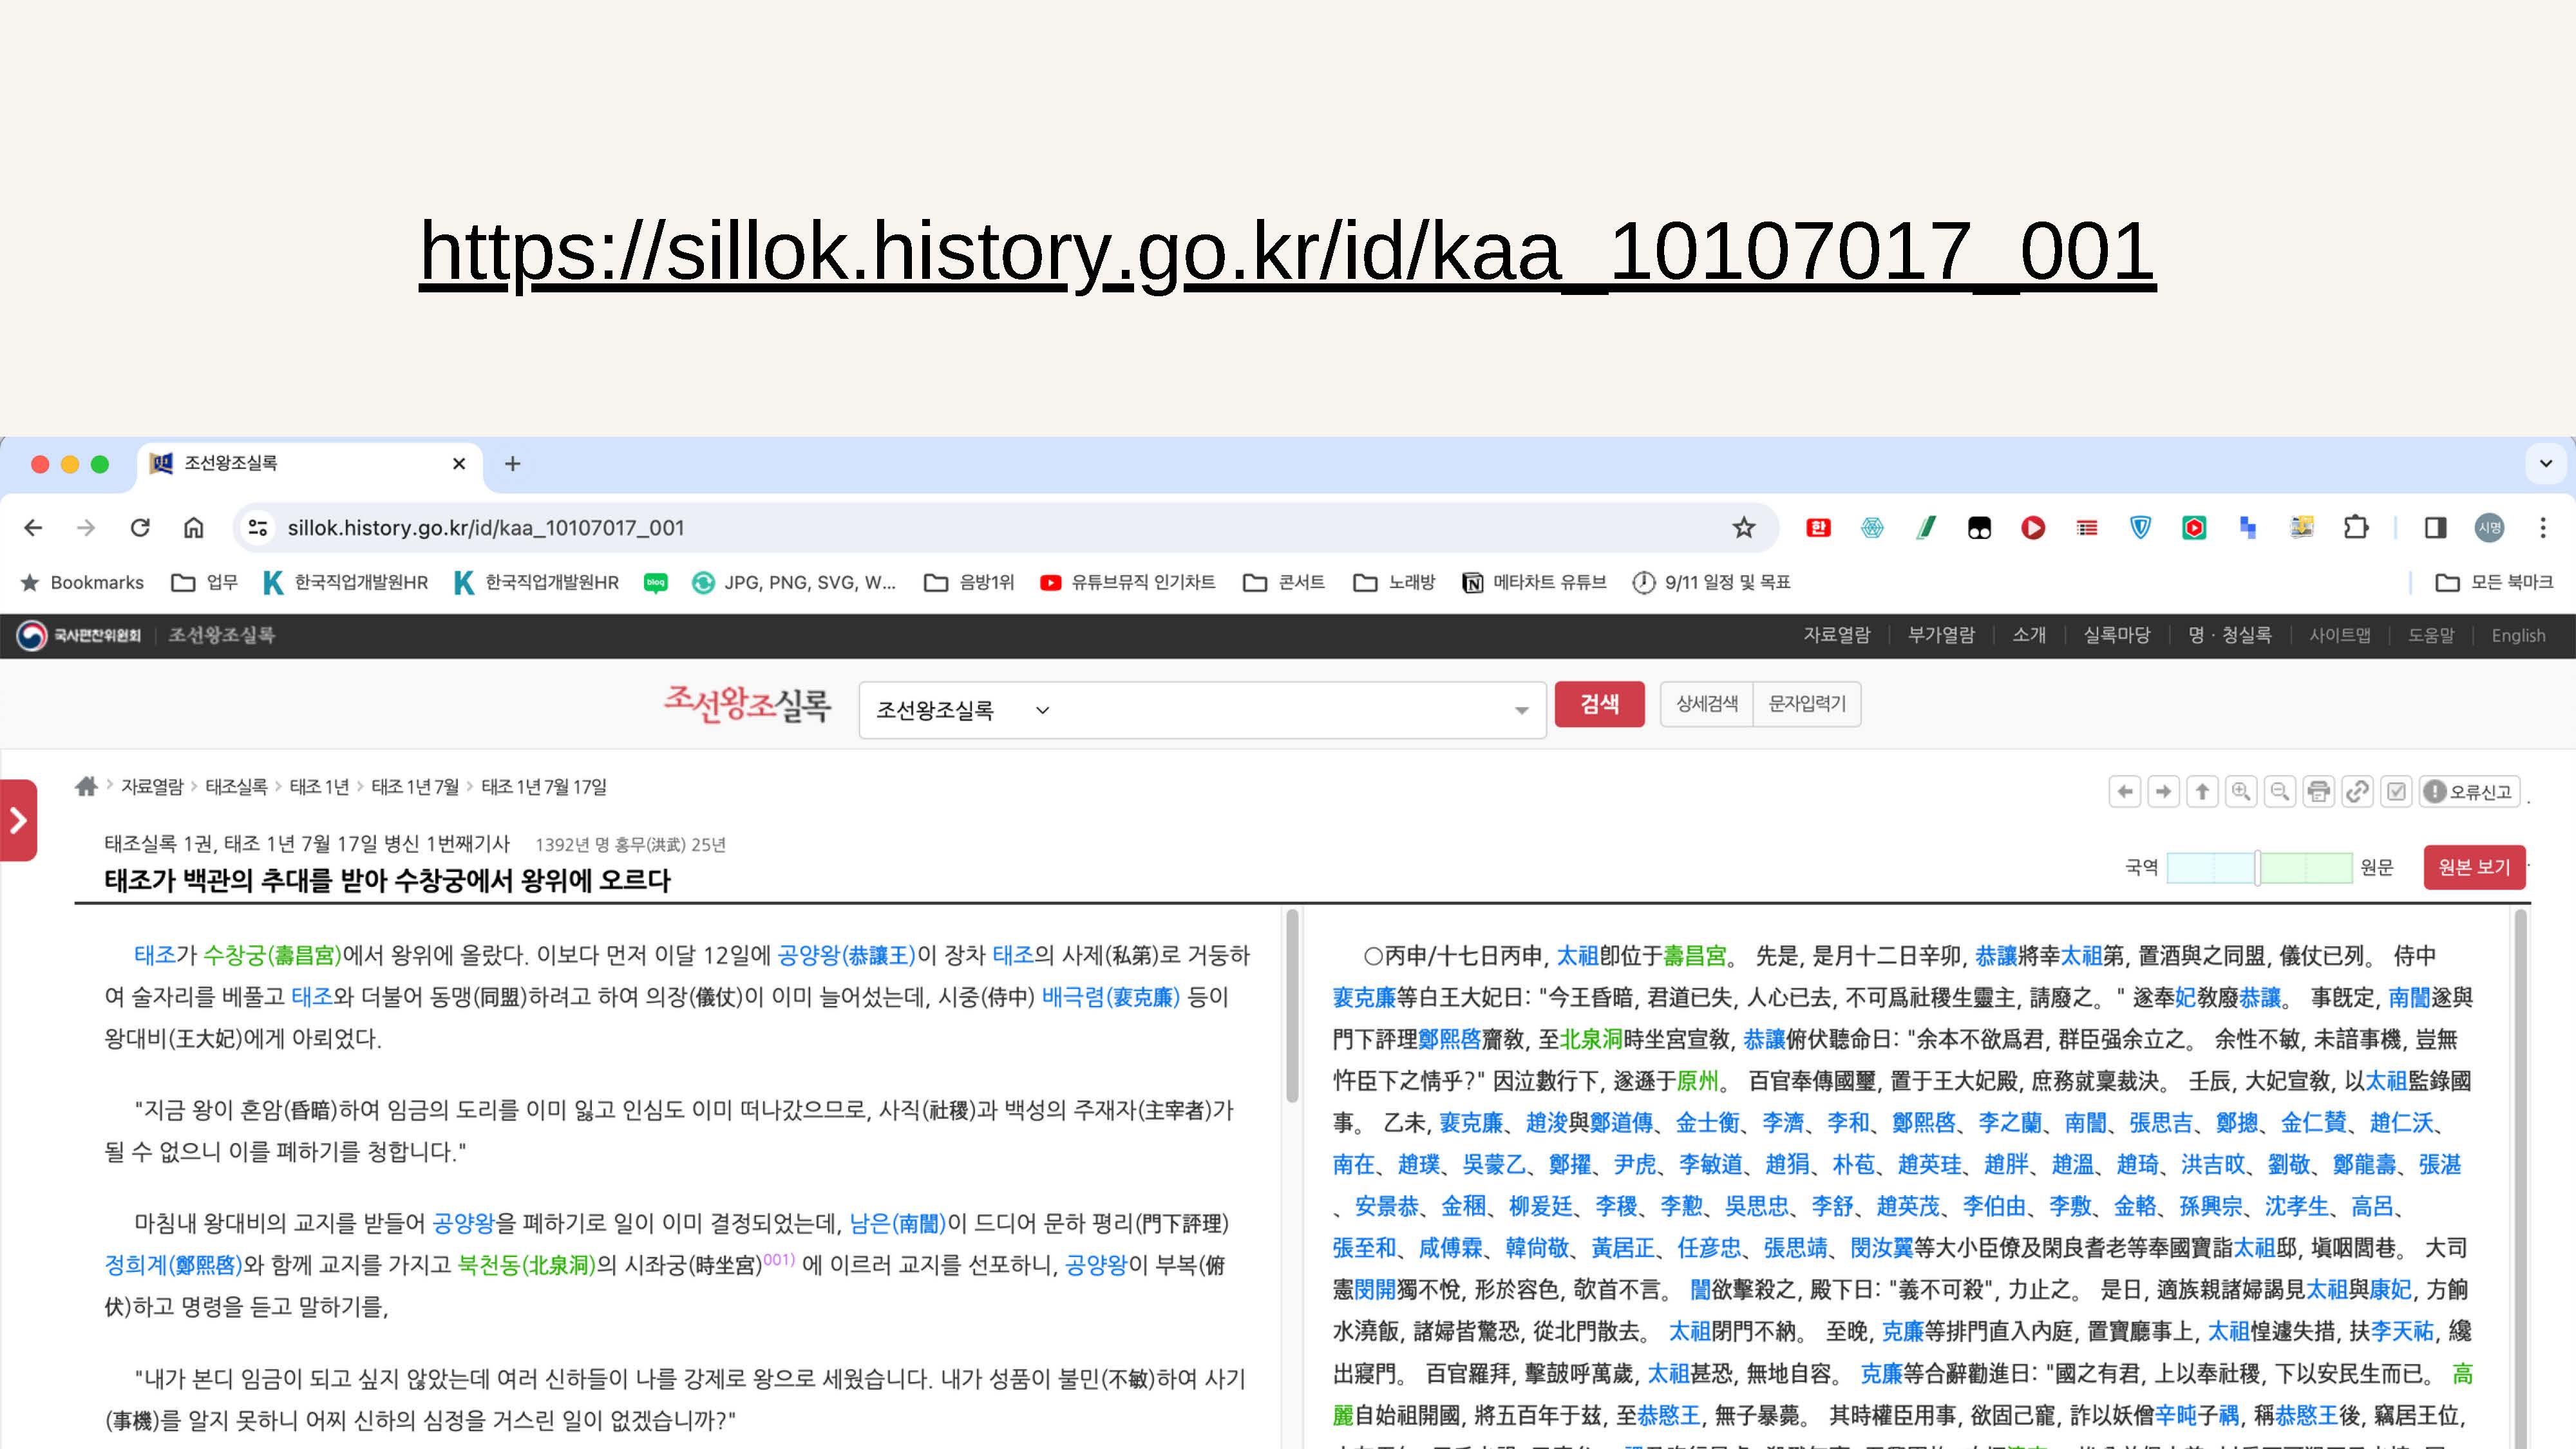Expand the red left sidebar chevron

tap(18, 821)
